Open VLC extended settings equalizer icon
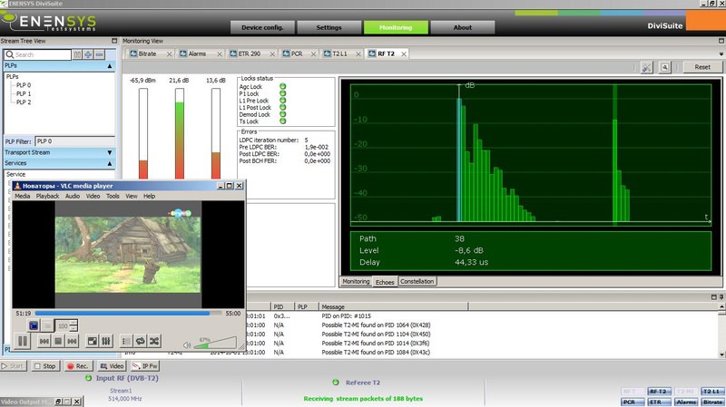This screenshot has width=726, height=407. tap(105, 341)
